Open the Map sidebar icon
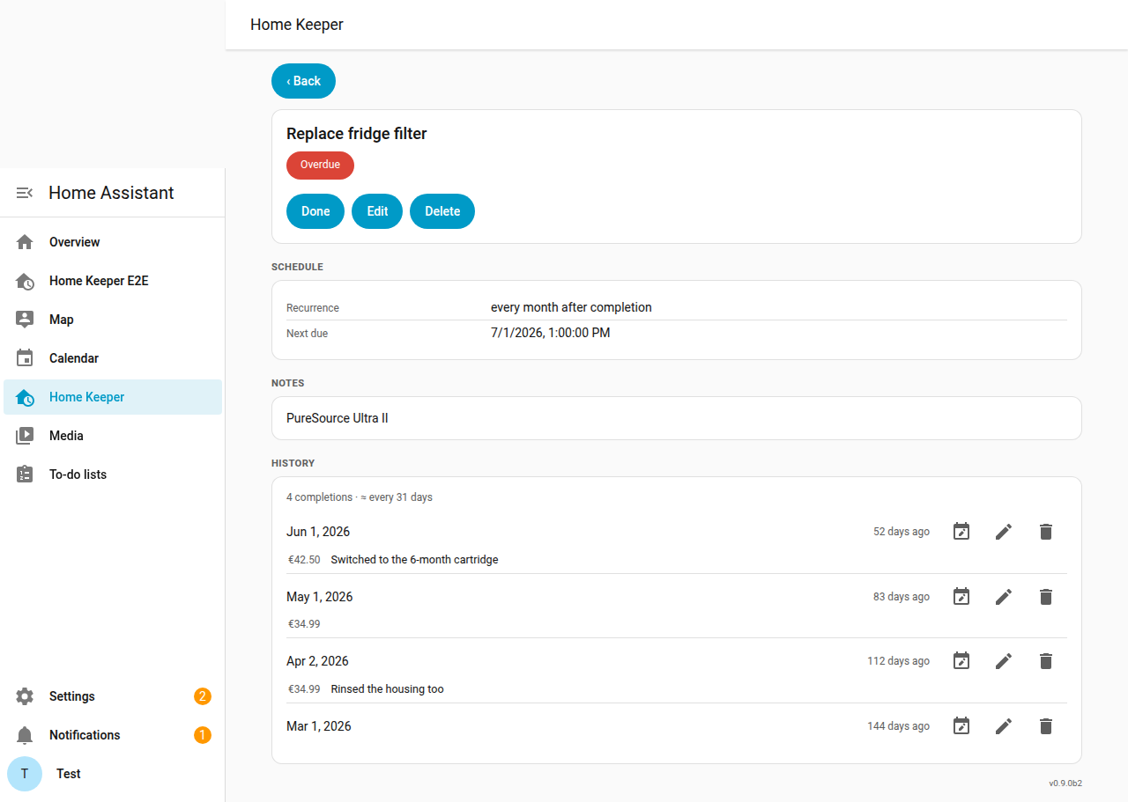The image size is (1128, 802). (x=25, y=320)
